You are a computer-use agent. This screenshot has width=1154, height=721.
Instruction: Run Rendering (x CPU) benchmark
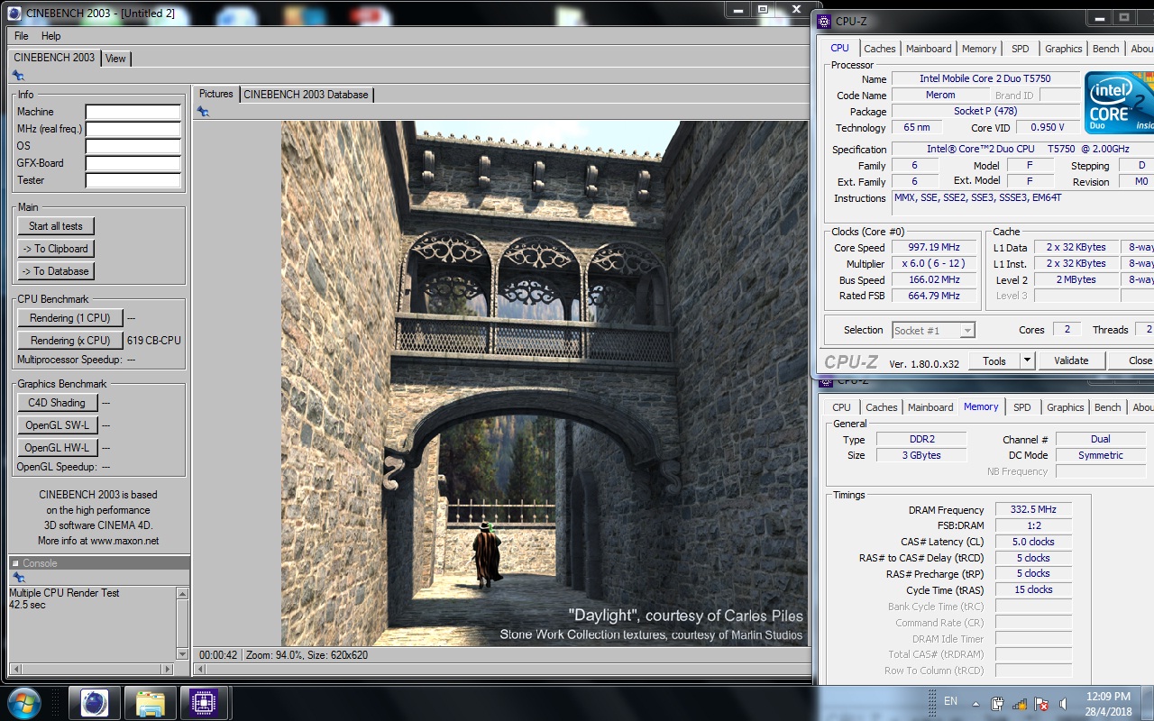point(69,341)
